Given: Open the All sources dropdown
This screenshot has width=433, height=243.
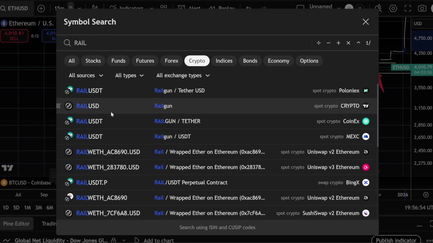Looking at the screenshot, I should pos(86,75).
